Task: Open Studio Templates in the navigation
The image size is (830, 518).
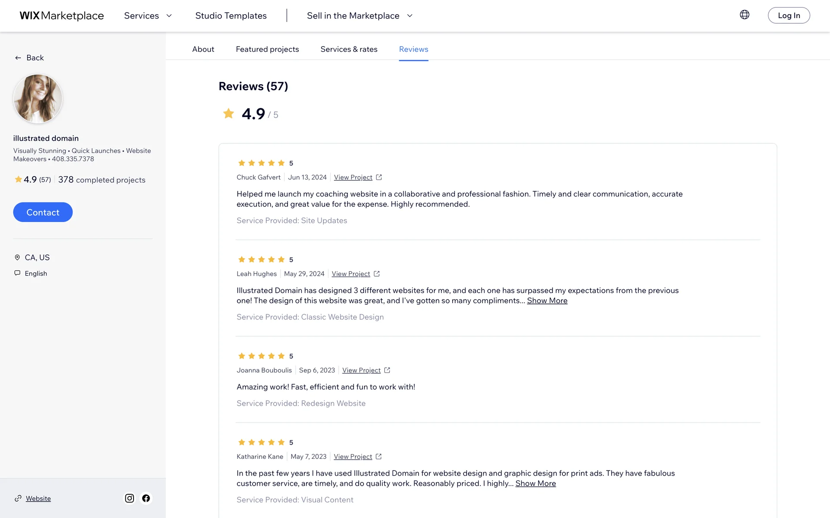Action: pyautogui.click(x=231, y=16)
